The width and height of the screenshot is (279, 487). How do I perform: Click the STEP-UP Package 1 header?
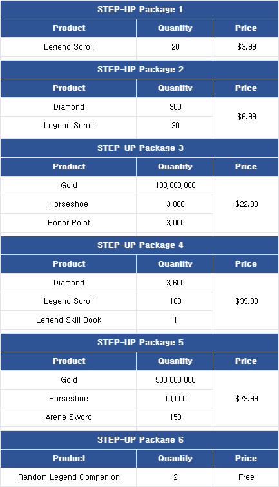(139, 10)
